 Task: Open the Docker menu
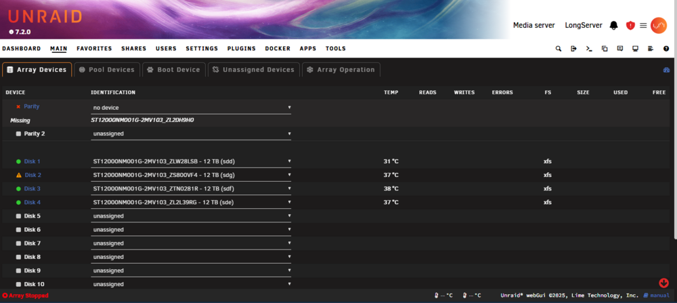point(278,49)
